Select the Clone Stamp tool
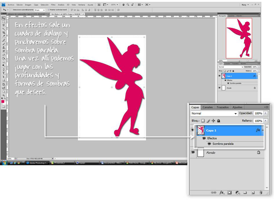 pos(3,48)
